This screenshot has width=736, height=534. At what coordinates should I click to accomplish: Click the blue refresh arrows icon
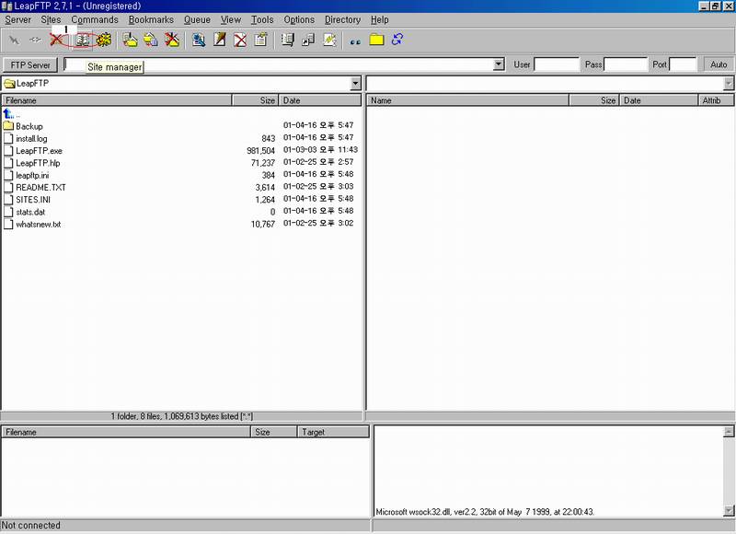pyautogui.click(x=397, y=40)
